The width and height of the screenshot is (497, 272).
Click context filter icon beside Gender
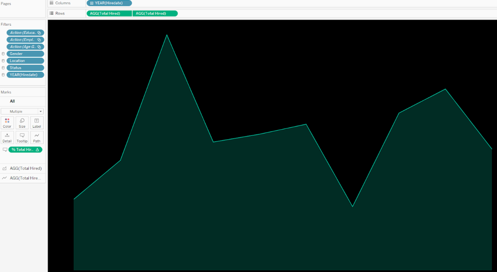3,54
